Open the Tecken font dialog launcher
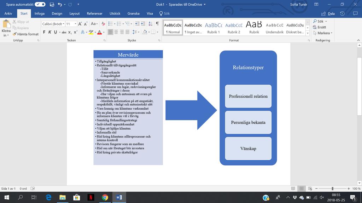The width and height of the screenshot is (362, 203). [x=105, y=40]
